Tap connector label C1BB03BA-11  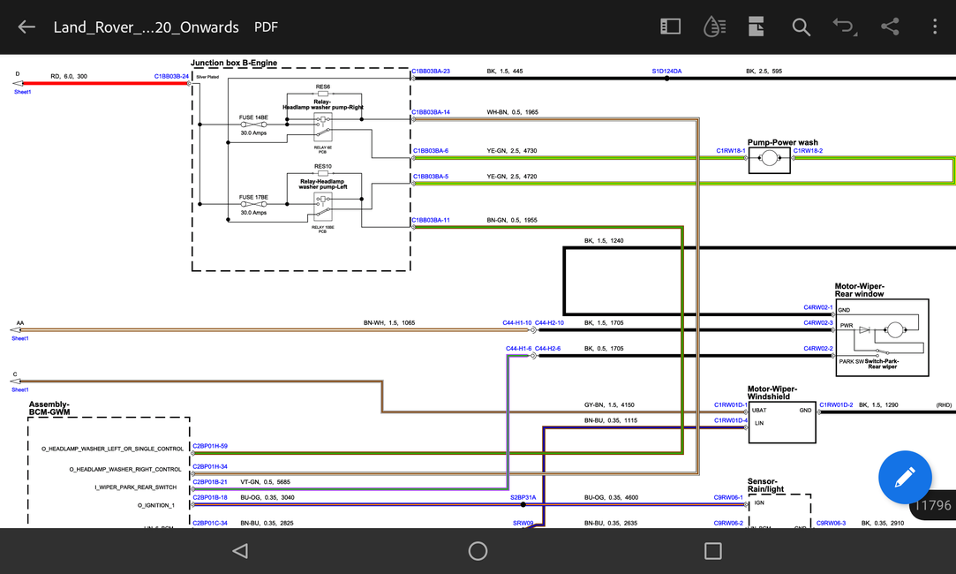pos(431,220)
